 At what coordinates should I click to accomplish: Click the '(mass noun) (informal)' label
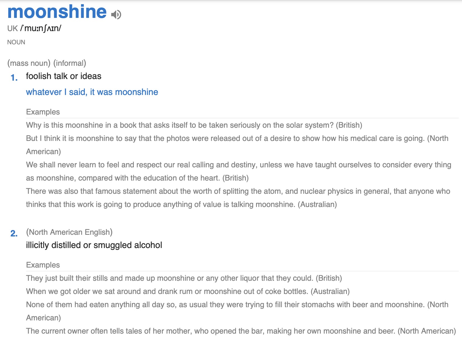click(47, 63)
